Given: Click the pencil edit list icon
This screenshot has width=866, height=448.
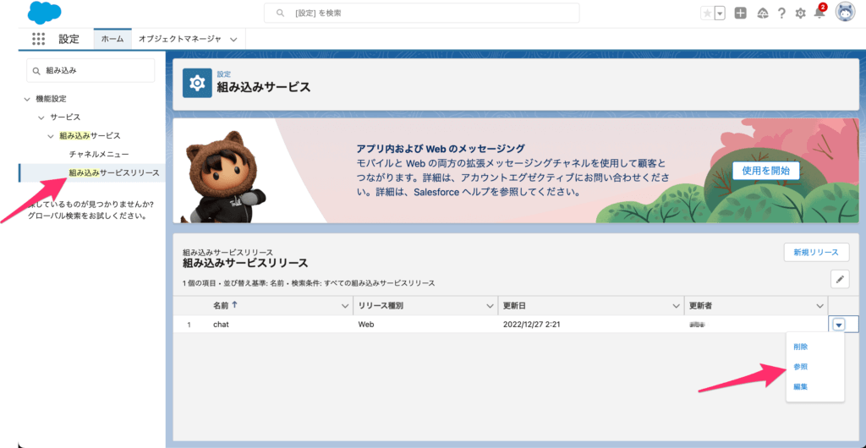Looking at the screenshot, I should pos(840,279).
